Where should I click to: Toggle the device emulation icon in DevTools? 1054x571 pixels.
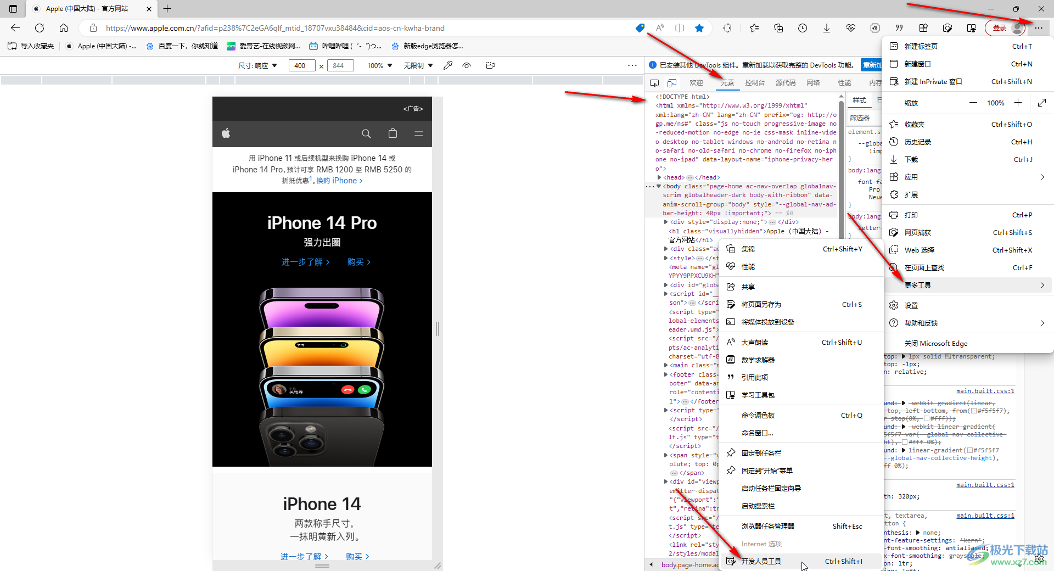672,83
